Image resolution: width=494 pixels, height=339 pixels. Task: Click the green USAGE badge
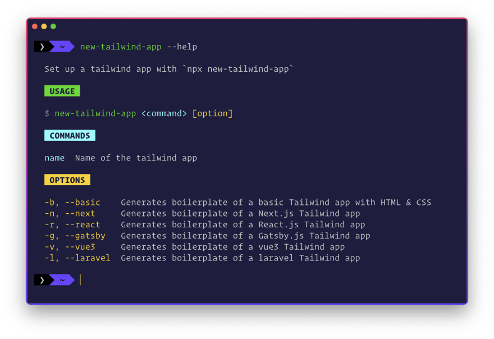[x=62, y=91]
